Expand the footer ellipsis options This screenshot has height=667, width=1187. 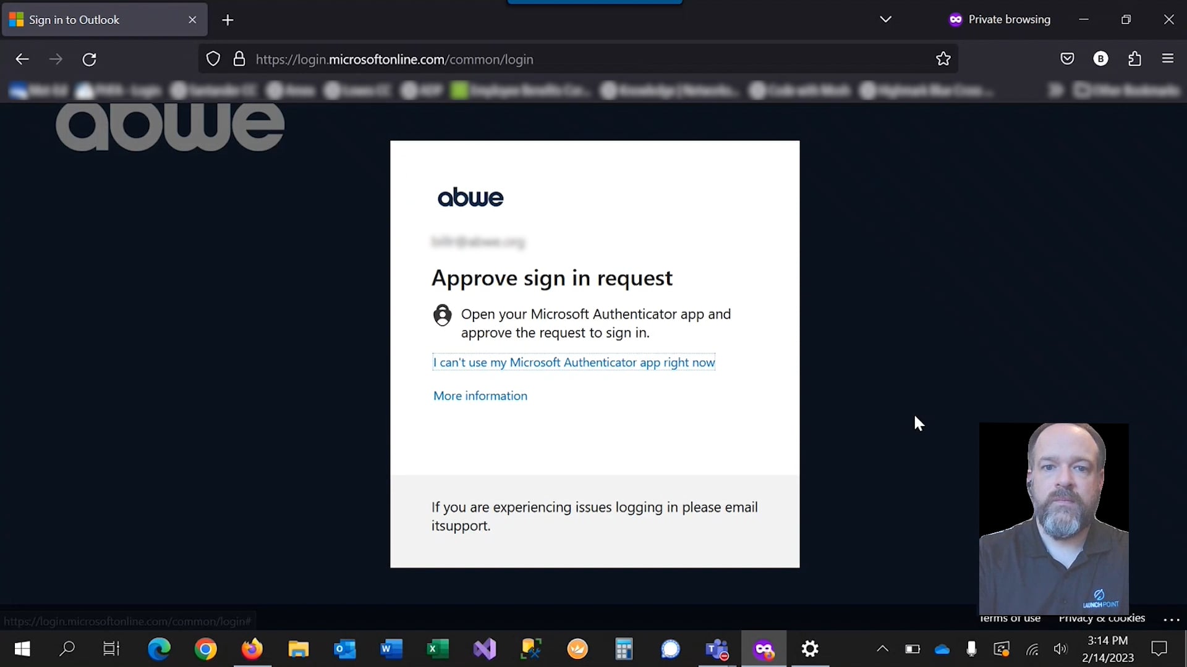[1172, 619]
